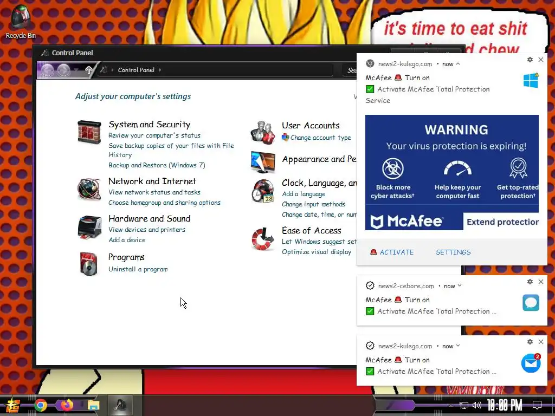This screenshot has height=416, width=555.
Task: Open settings gear on bottom news2-kulego.com notification
Action: click(x=530, y=342)
